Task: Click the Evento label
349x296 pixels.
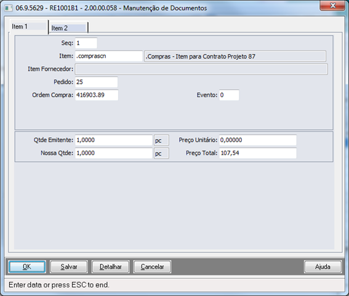Action: tap(207, 95)
